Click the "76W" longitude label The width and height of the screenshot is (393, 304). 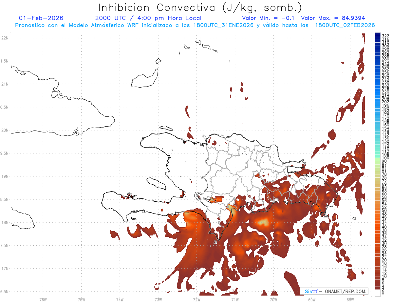[x=43, y=299]
